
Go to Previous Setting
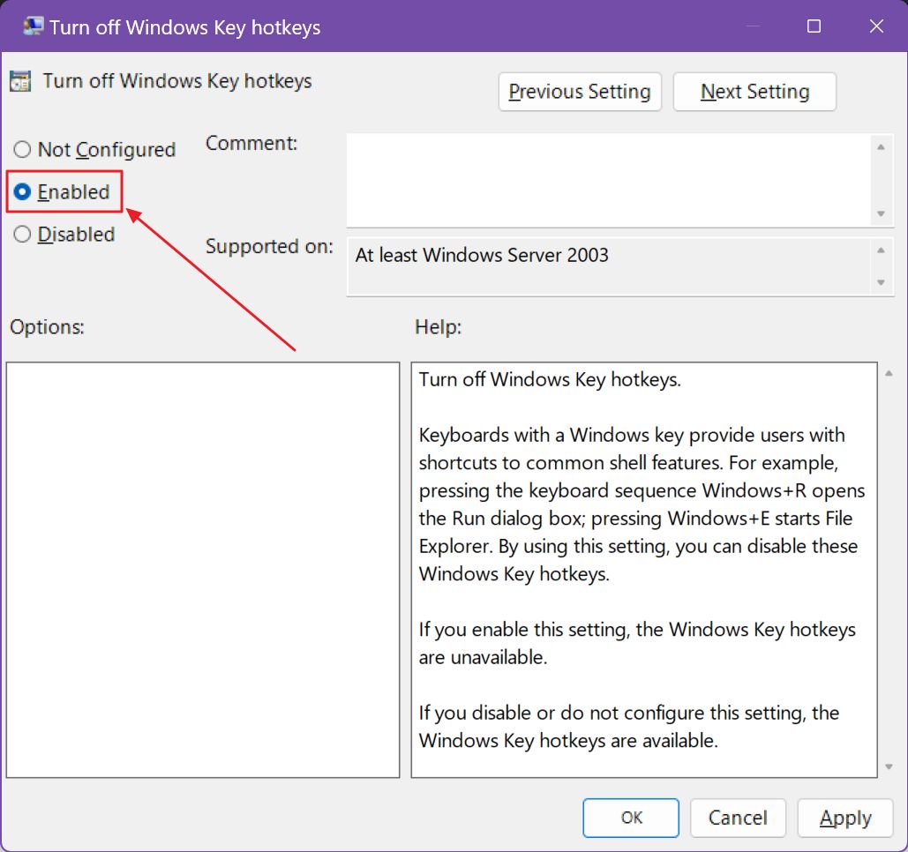580,92
